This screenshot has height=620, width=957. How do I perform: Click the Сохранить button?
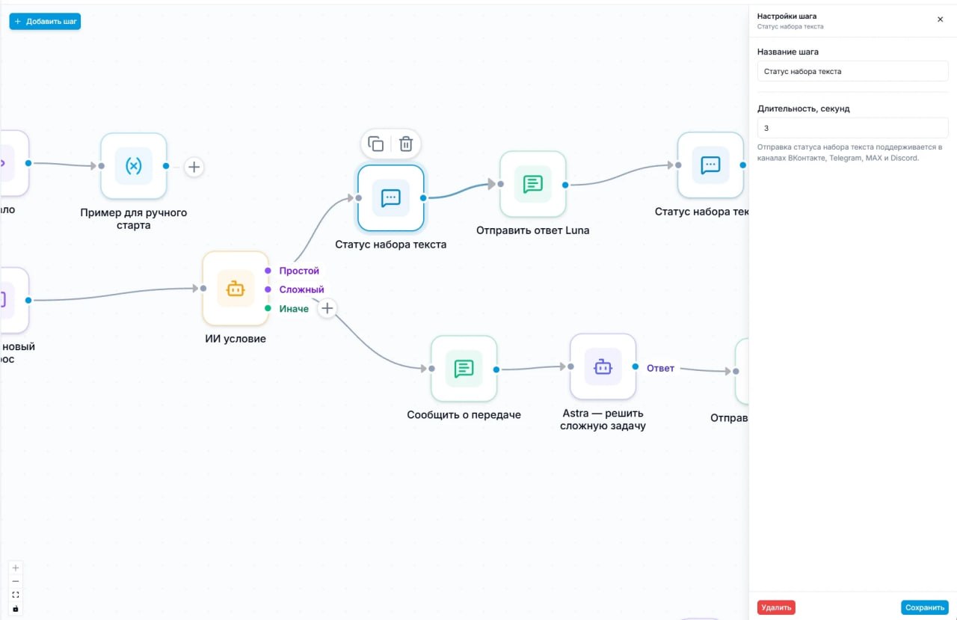tap(925, 607)
